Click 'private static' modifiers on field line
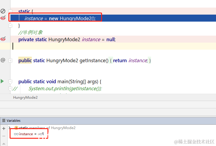This screenshot has height=146, width=216. coord(33,39)
